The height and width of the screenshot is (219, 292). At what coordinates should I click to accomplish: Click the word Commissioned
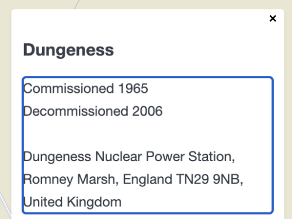pos(69,89)
